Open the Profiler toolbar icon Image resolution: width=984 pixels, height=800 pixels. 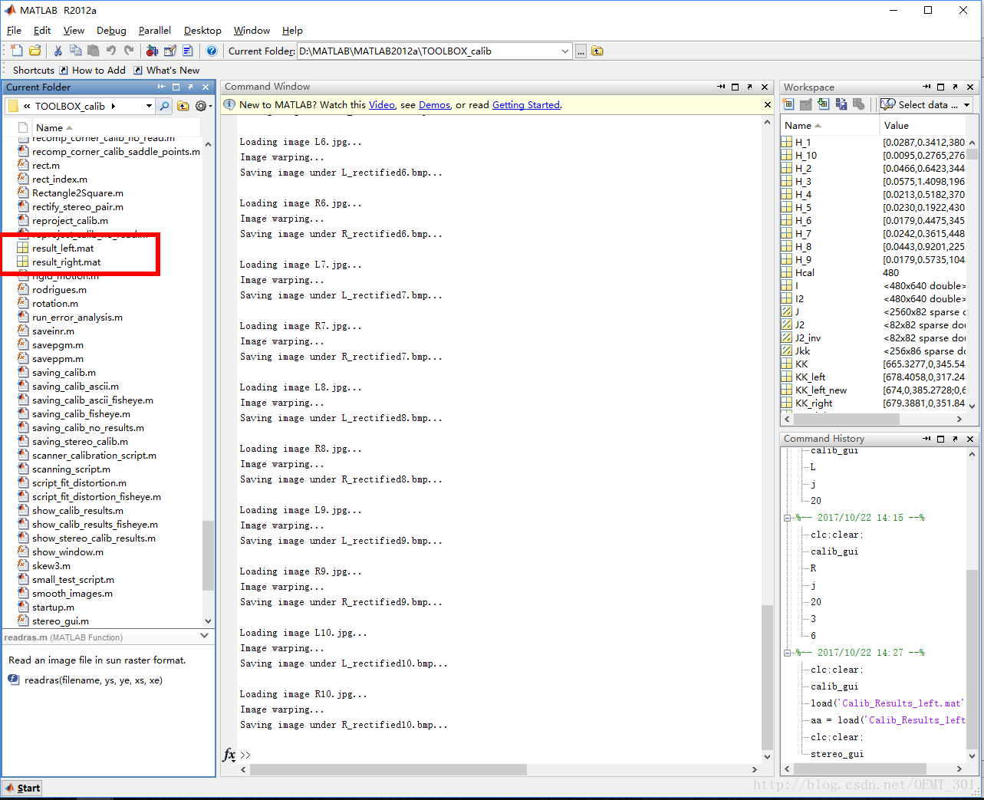(x=187, y=51)
